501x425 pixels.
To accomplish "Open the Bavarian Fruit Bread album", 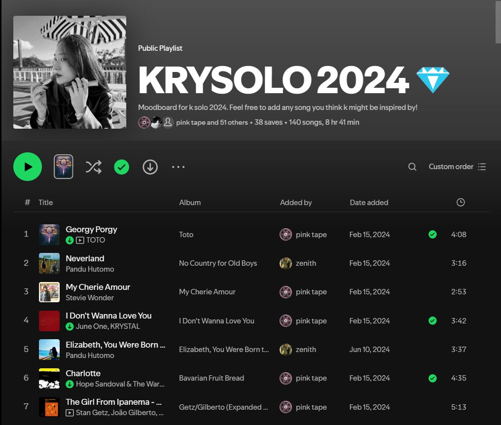I will (x=212, y=378).
